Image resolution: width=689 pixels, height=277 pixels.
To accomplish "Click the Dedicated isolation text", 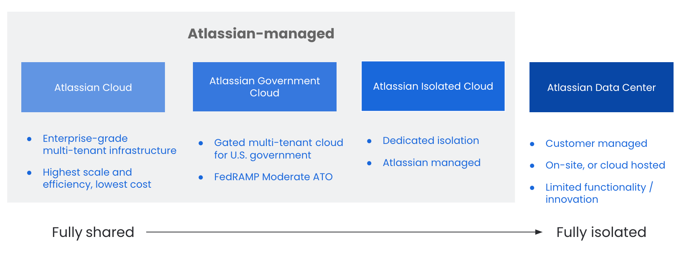I will pyautogui.click(x=431, y=141).
